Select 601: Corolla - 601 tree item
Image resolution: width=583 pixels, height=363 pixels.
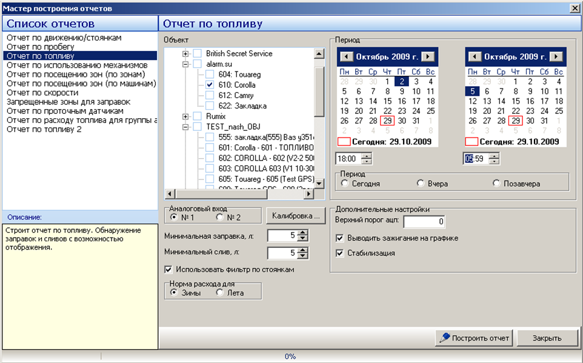tap(266, 148)
